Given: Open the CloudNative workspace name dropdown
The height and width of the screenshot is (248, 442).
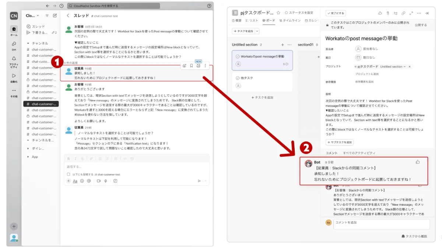Looking at the screenshot, I should (x=32, y=15).
